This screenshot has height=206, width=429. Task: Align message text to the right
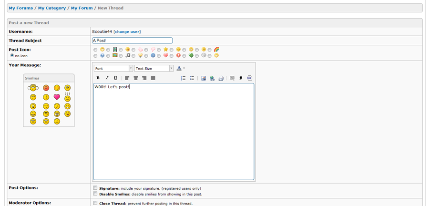coord(144,78)
